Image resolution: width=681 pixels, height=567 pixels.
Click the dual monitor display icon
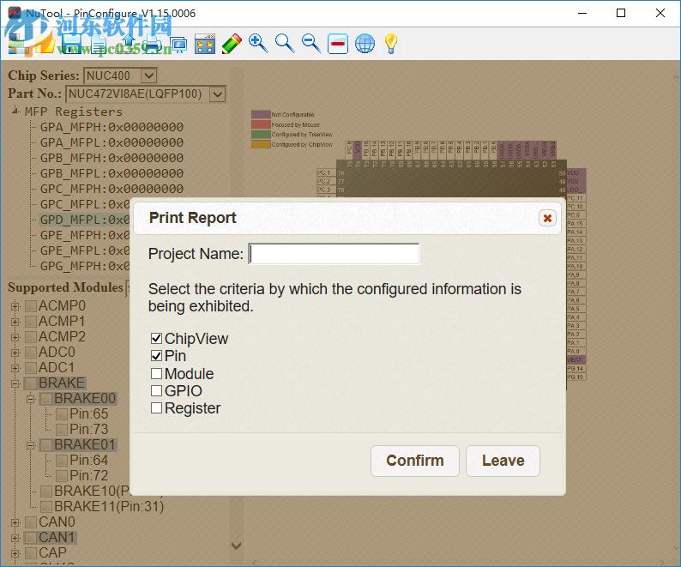click(x=178, y=45)
